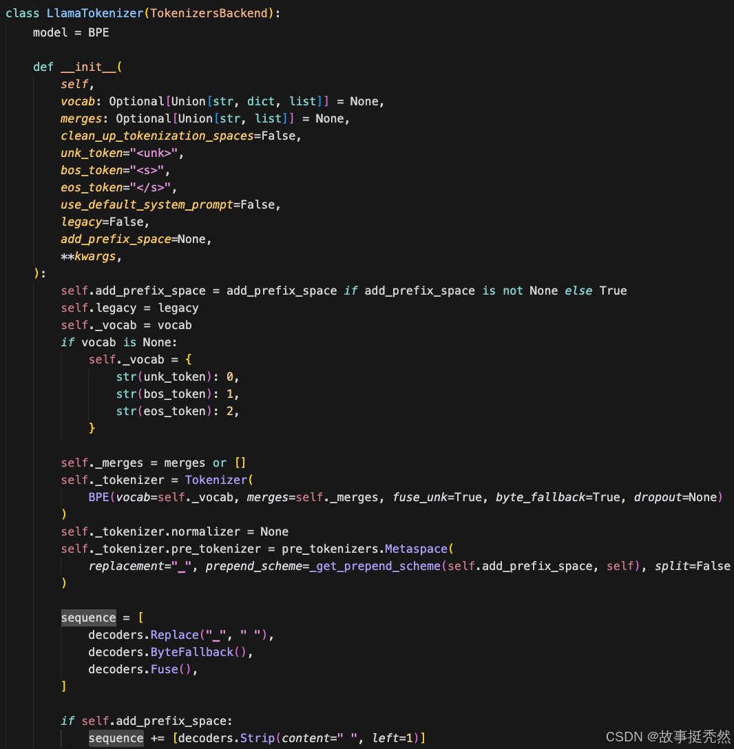This screenshot has height=749, width=734.
Task: Click the class name LlamaTokenizer
Action: point(94,13)
